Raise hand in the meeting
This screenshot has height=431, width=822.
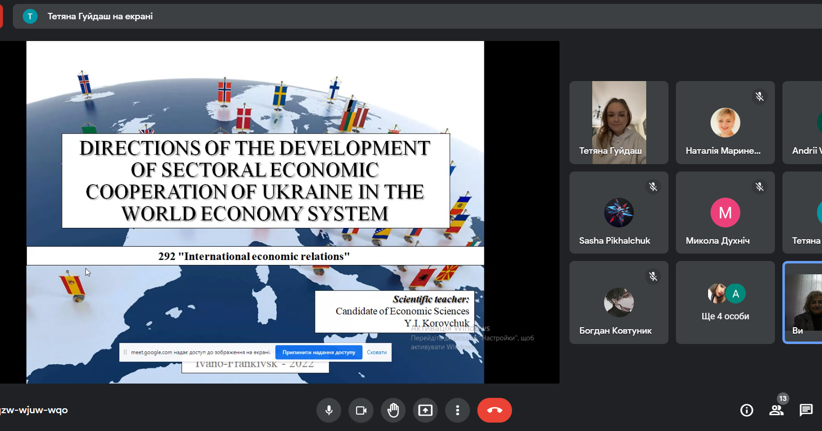(x=393, y=410)
